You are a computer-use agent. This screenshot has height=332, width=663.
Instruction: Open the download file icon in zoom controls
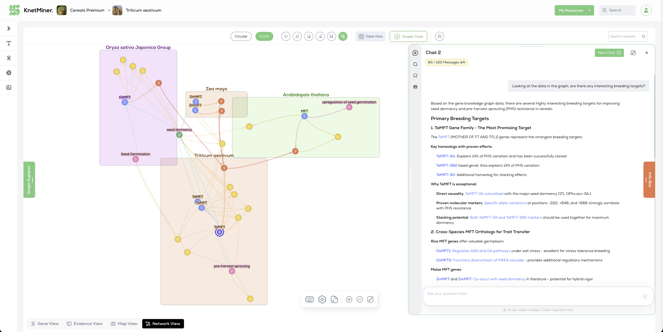334,299
